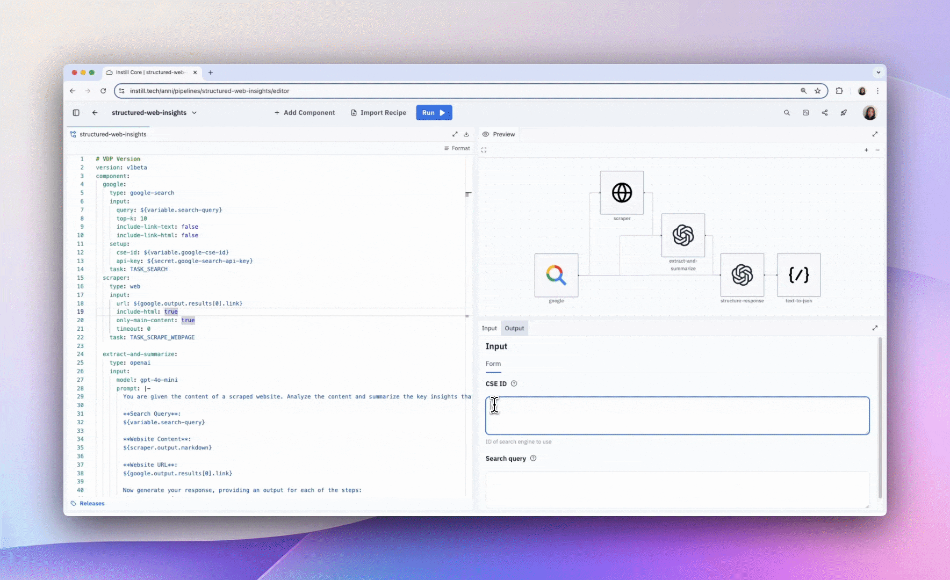Viewport: 950px width, 580px height.
Task: Switch to the Input tab
Action: 489,328
